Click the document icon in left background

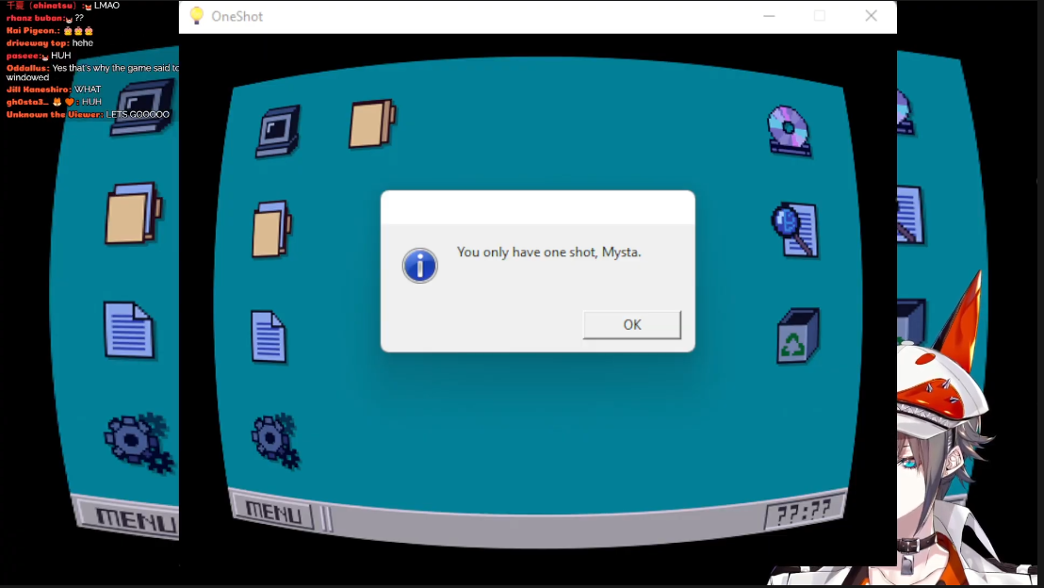point(129,331)
